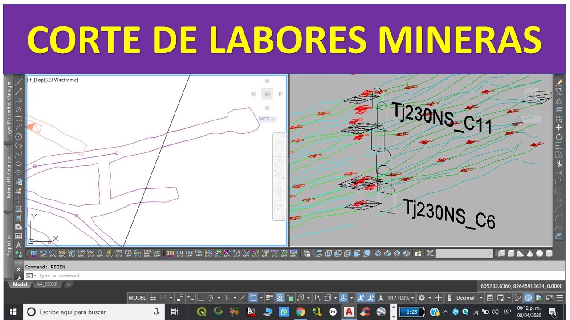This screenshot has width=570, height=320.
Task: Select the Table tool
Action: tap(19, 236)
